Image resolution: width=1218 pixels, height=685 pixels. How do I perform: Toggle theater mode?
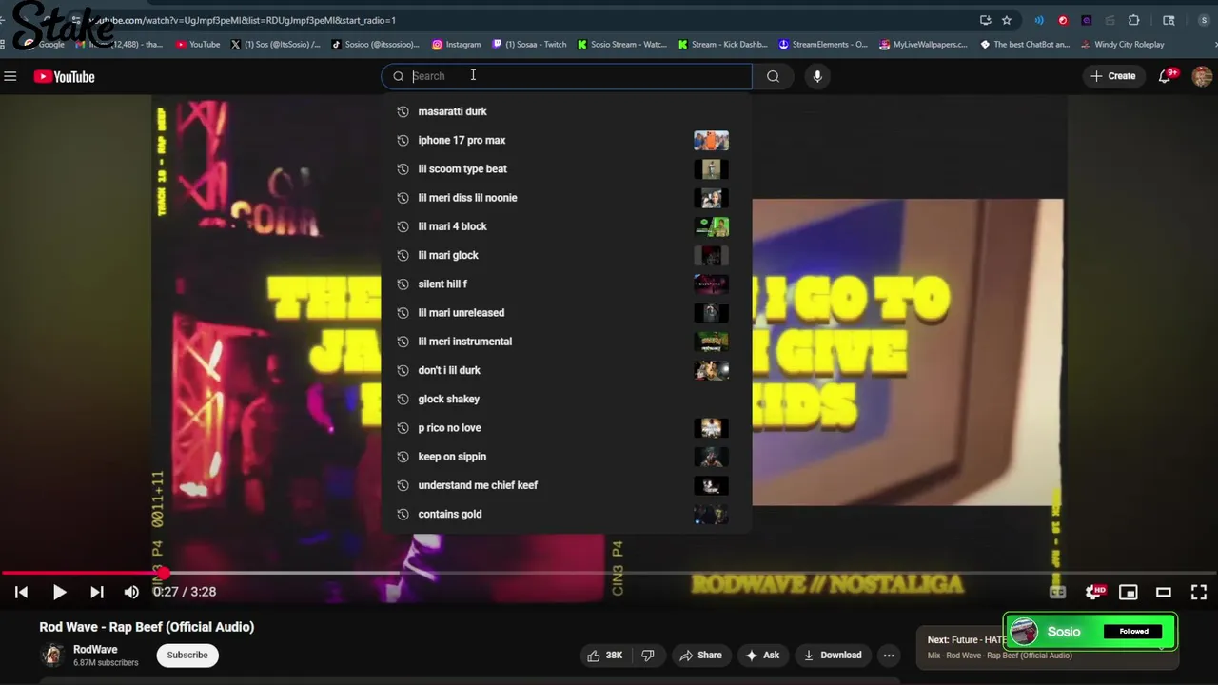1164,592
